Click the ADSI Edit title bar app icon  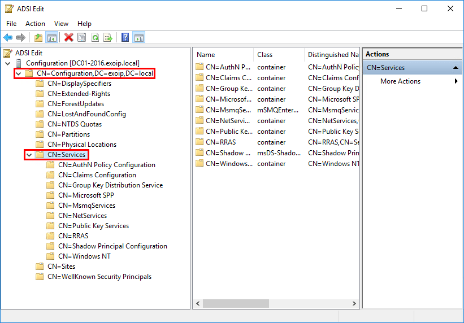click(x=9, y=9)
